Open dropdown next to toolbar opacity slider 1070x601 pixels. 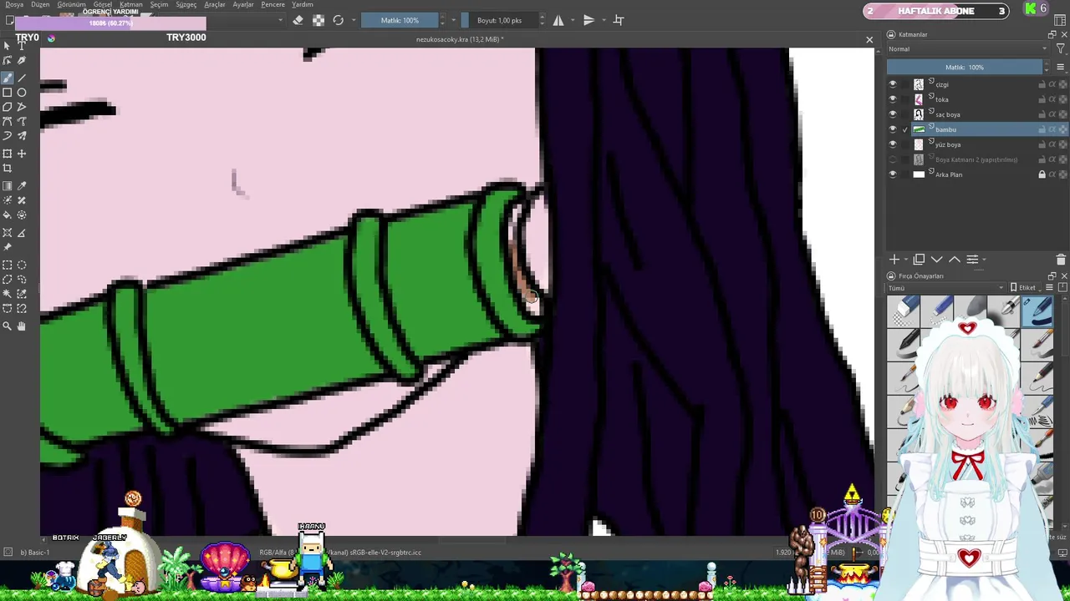[x=454, y=20]
